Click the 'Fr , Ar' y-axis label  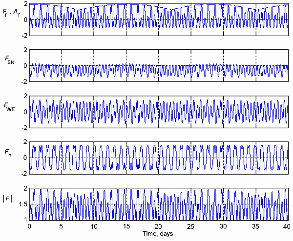tap(11, 13)
